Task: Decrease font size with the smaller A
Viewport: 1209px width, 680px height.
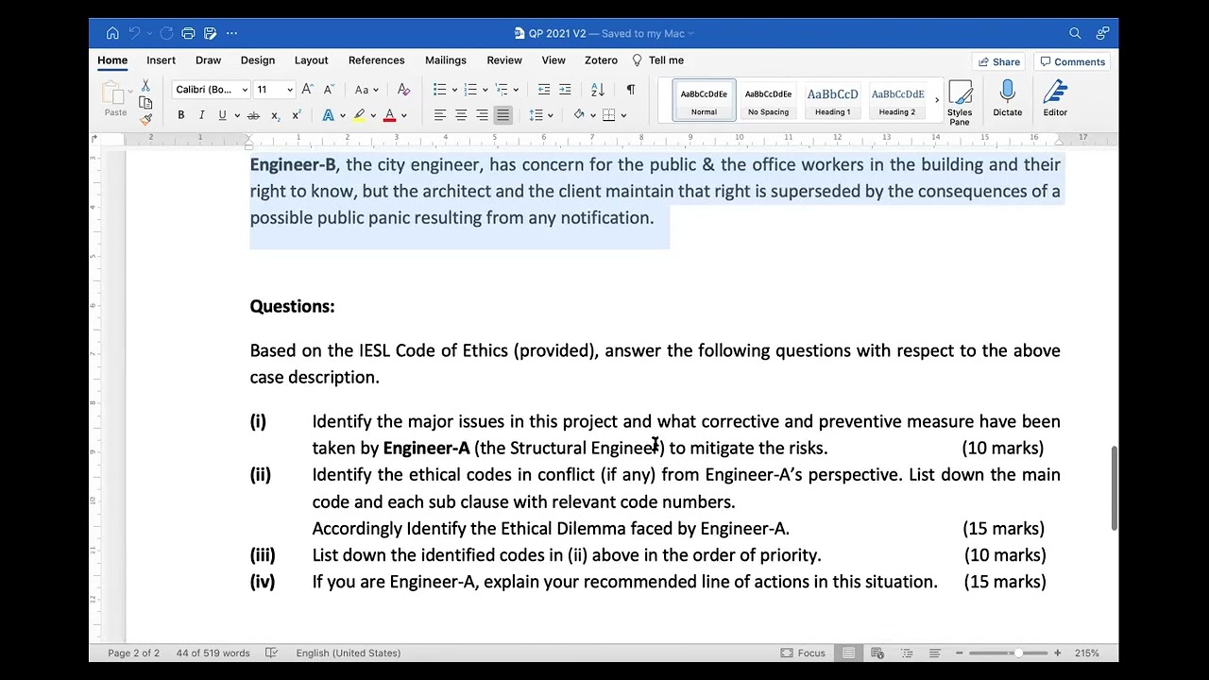Action: pos(328,89)
